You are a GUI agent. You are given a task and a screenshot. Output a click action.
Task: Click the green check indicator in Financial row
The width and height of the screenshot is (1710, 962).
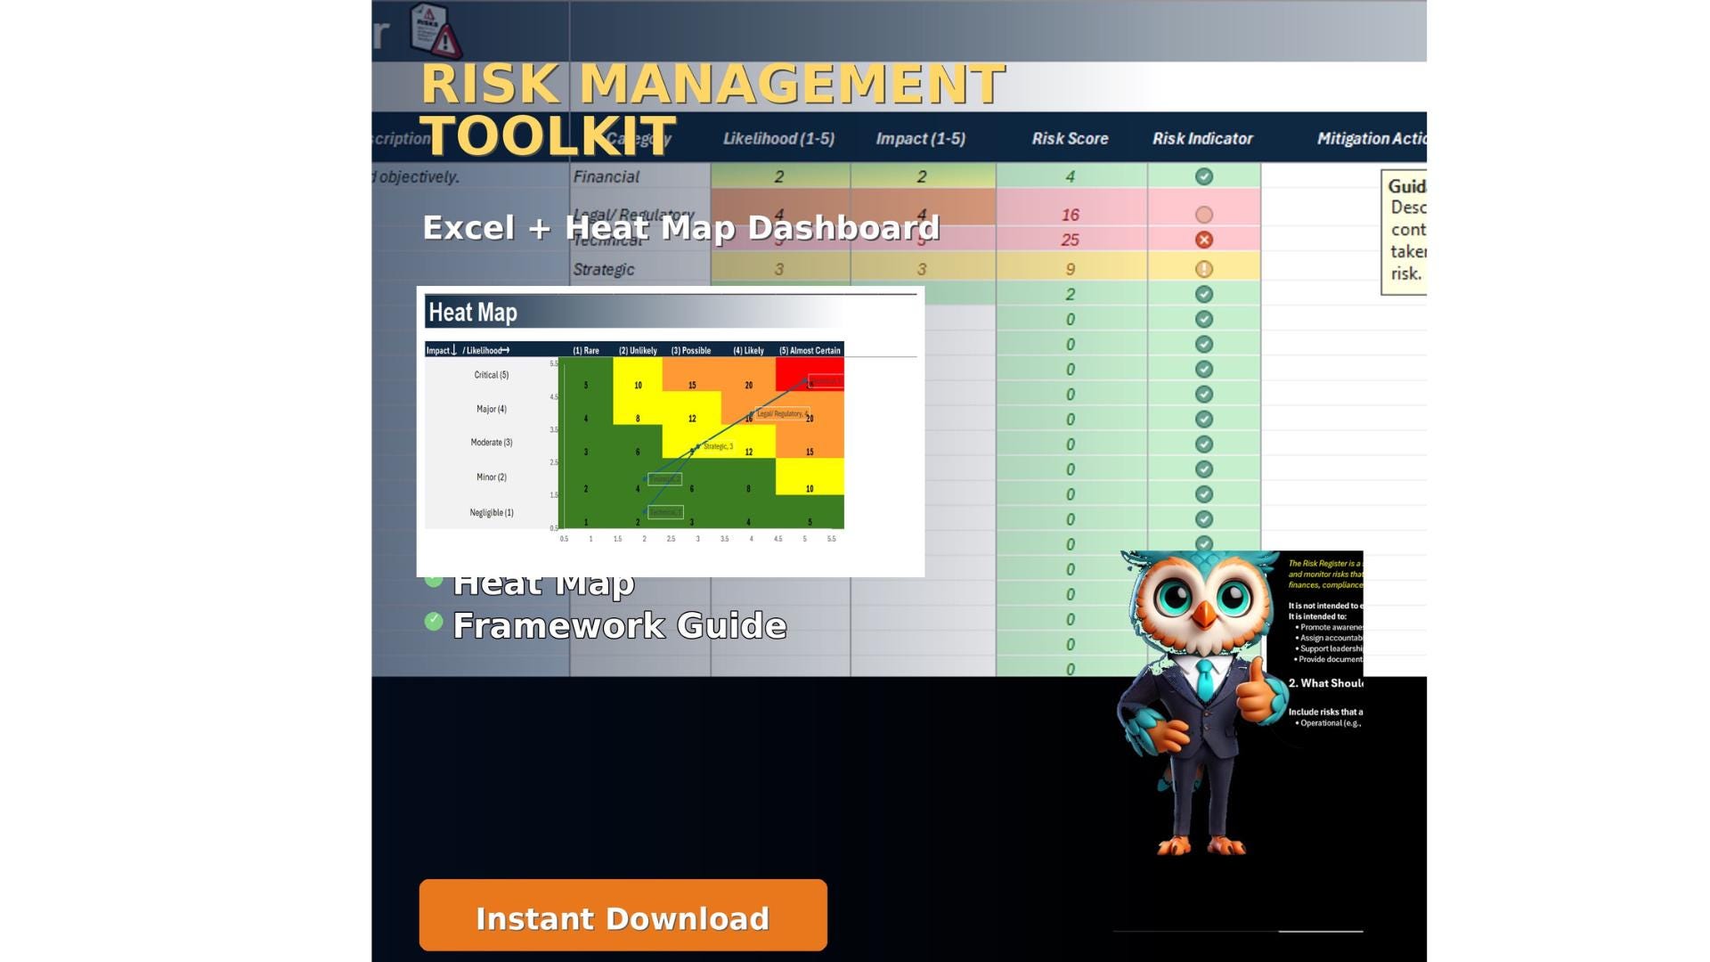pos(1203,176)
